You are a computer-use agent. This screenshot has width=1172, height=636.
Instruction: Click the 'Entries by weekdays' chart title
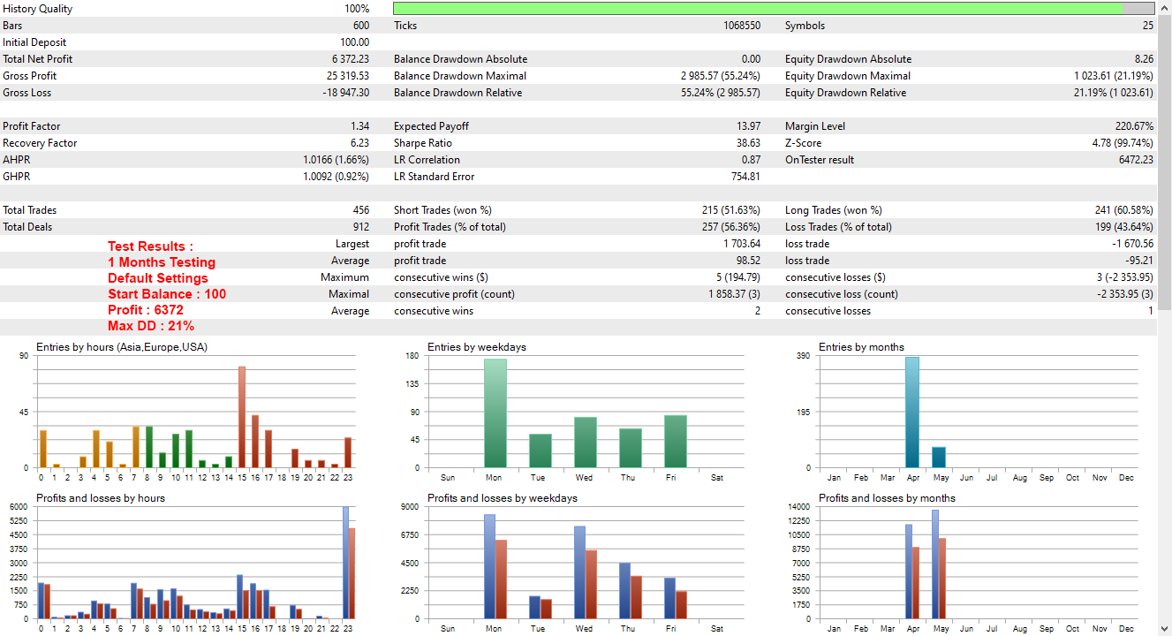click(x=477, y=347)
